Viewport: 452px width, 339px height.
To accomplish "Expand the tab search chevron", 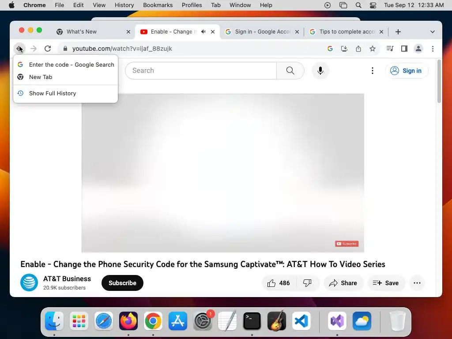I will click(x=433, y=32).
